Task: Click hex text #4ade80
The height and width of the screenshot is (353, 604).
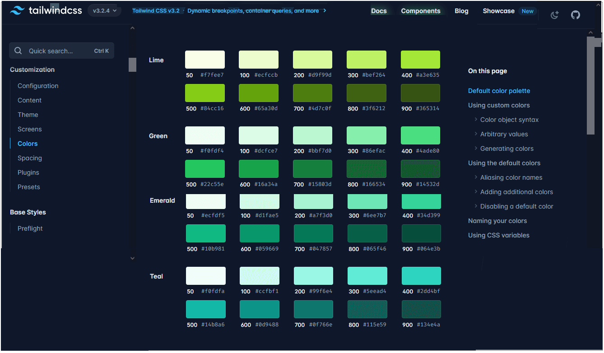Action: point(427,151)
